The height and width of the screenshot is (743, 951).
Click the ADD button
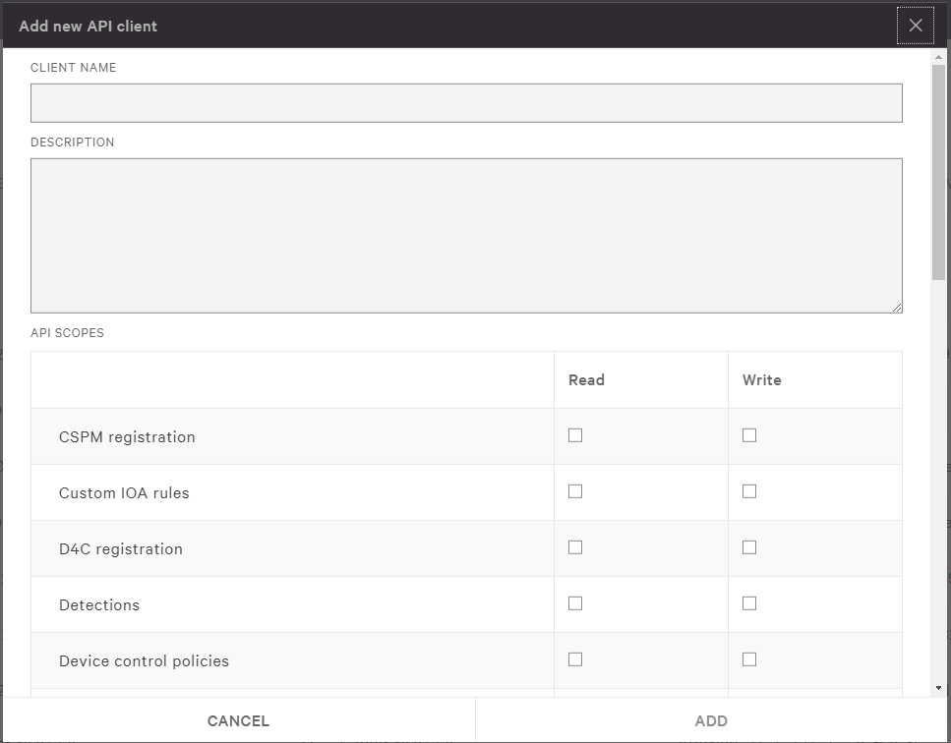pyautogui.click(x=711, y=720)
